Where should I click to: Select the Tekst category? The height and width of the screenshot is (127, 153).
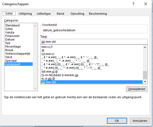[9, 57]
